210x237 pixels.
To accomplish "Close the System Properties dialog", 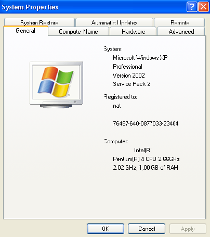I will pos(203,7).
